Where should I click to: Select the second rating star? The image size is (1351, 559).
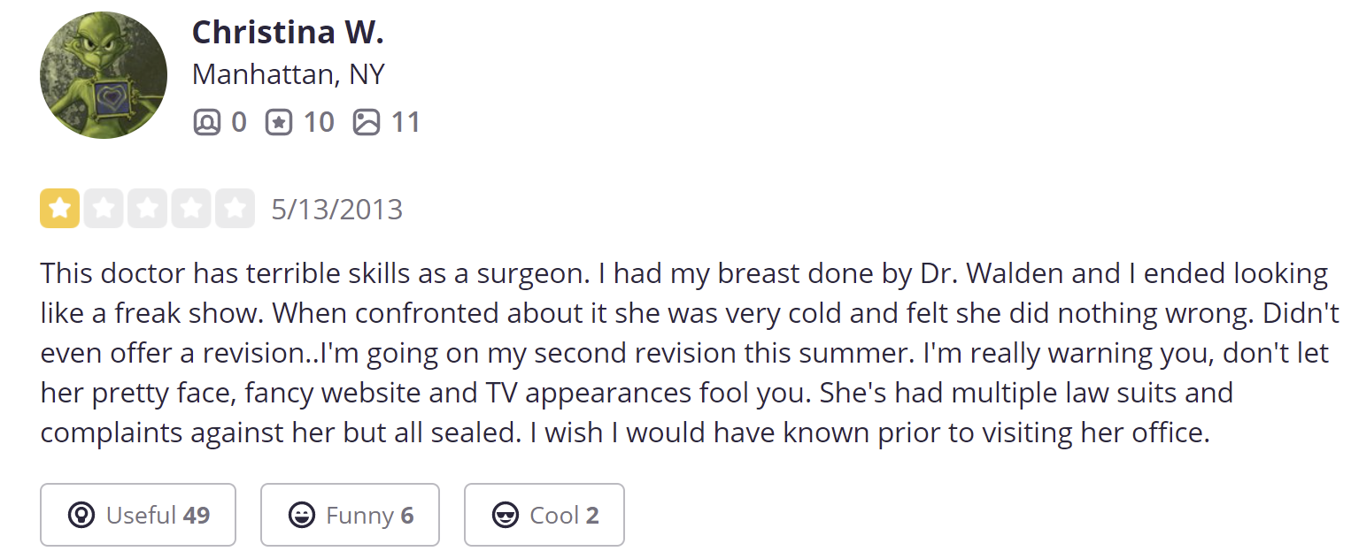pyautogui.click(x=104, y=209)
